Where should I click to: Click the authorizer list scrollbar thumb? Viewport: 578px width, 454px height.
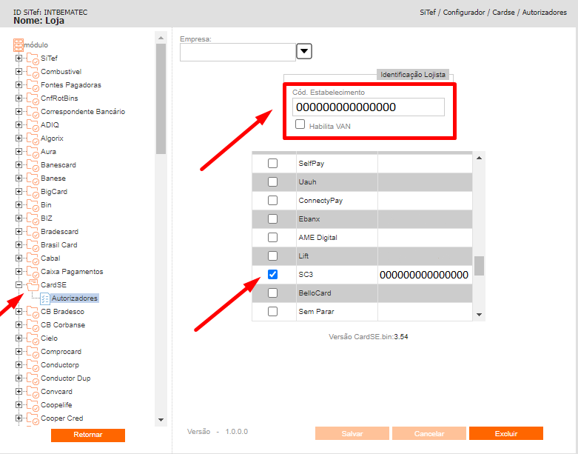click(479, 266)
